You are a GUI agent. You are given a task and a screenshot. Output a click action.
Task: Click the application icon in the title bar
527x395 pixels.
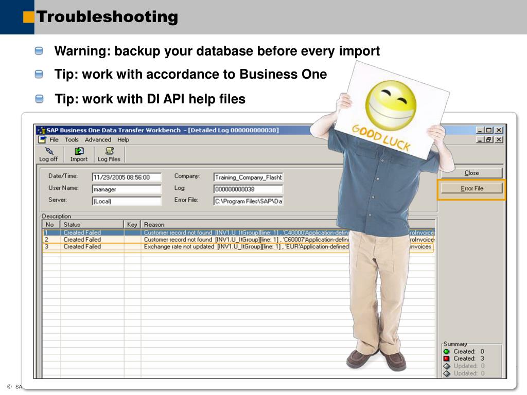point(41,130)
